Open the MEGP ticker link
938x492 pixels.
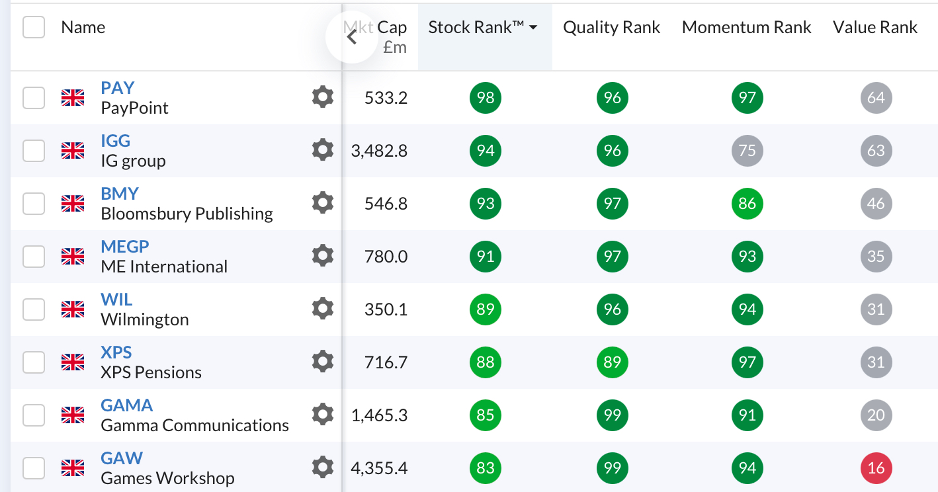pyautogui.click(x=125, y=247)
